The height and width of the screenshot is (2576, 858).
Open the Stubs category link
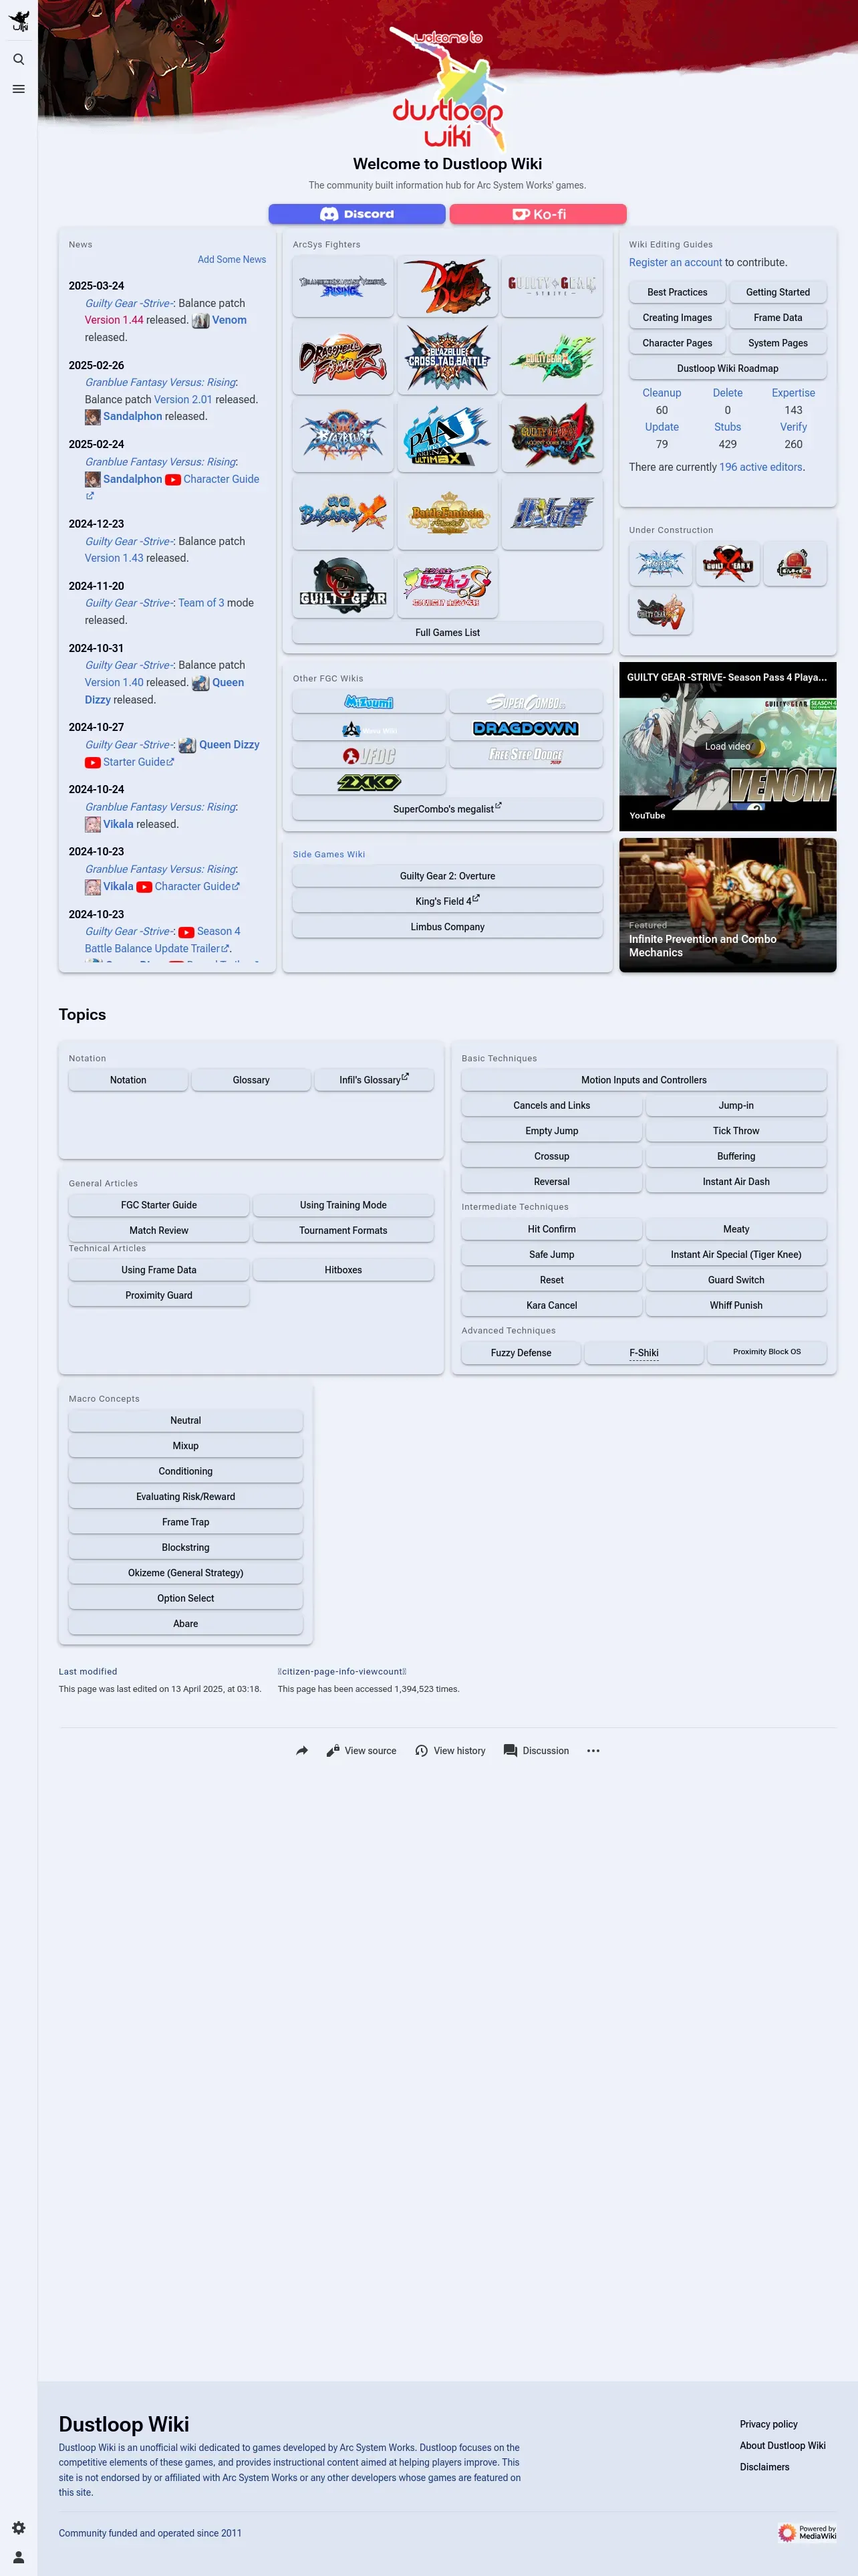tap(727, 427)
